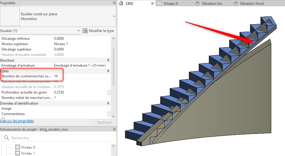Click the Niveau 0 view icon in tree
This screenshot has width=285, height=156.
click(x=18, y=147)
